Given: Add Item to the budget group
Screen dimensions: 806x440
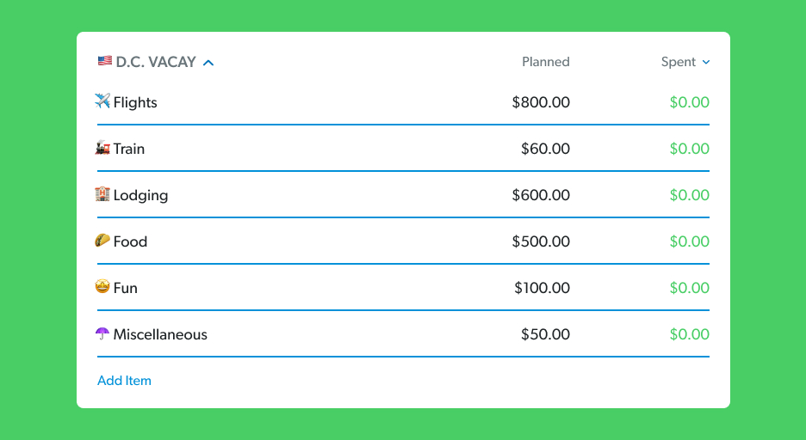Looking at the screenshot, I should (124, 381).
